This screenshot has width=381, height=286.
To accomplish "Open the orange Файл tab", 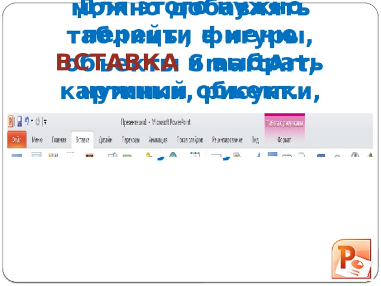I will pos(17,139).
